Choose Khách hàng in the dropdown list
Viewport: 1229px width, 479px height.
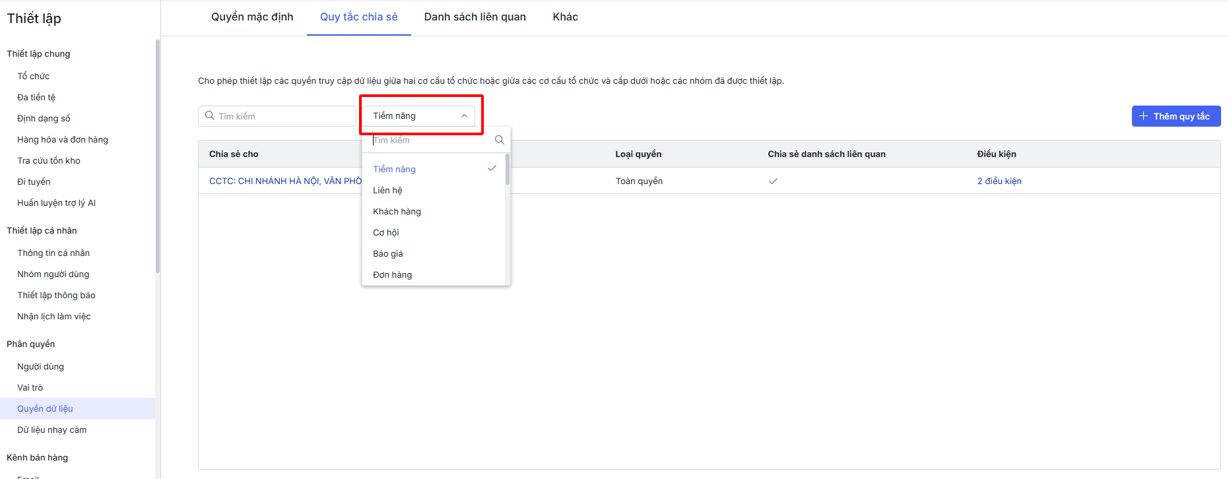click(397, 211)
